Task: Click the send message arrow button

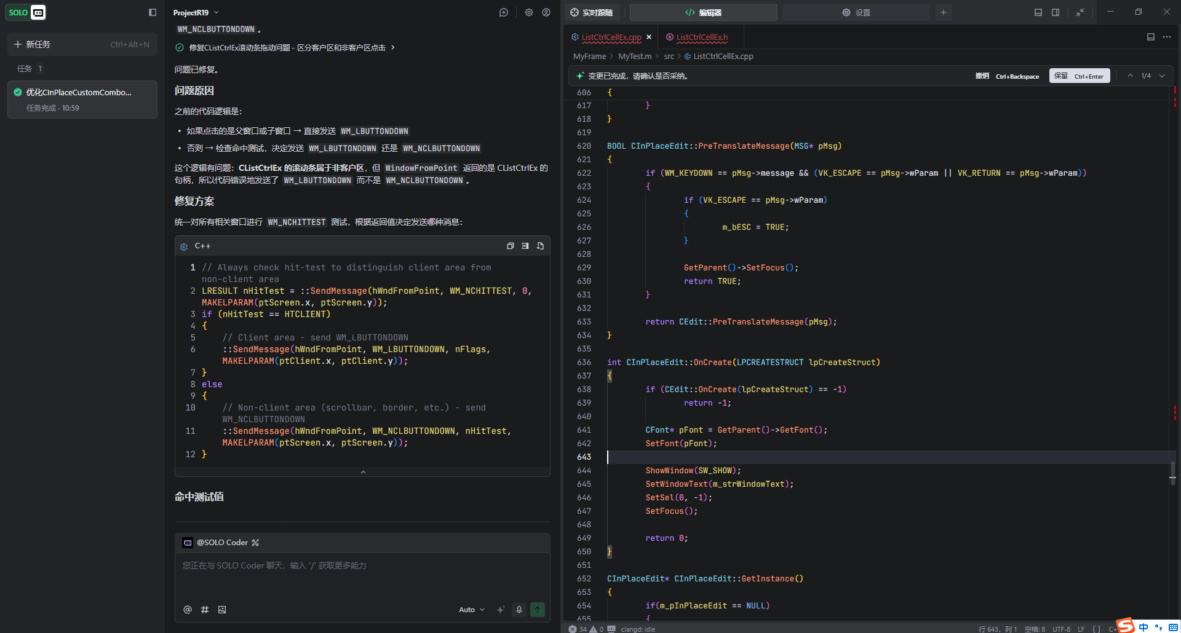Action: pyautogui.click(x=538, y=610)
